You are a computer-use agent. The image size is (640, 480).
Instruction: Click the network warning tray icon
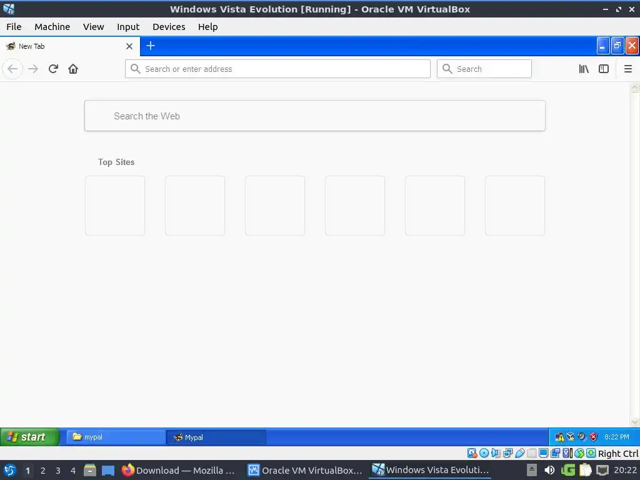point(559,437)
